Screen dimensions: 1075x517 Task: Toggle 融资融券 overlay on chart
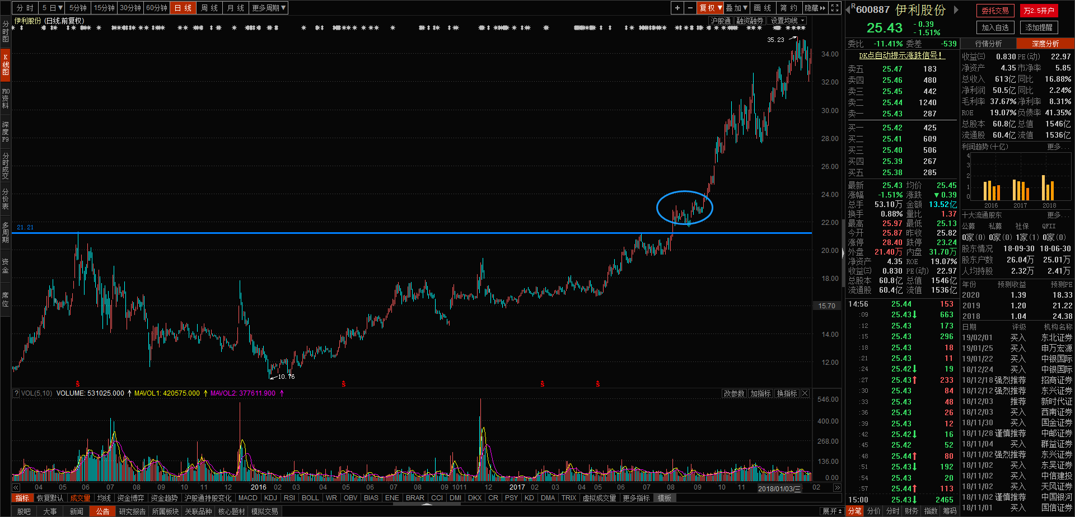(x=750, y=21)
